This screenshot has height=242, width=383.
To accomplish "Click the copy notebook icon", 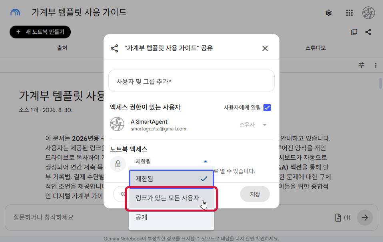I will (x=354, y=32).
